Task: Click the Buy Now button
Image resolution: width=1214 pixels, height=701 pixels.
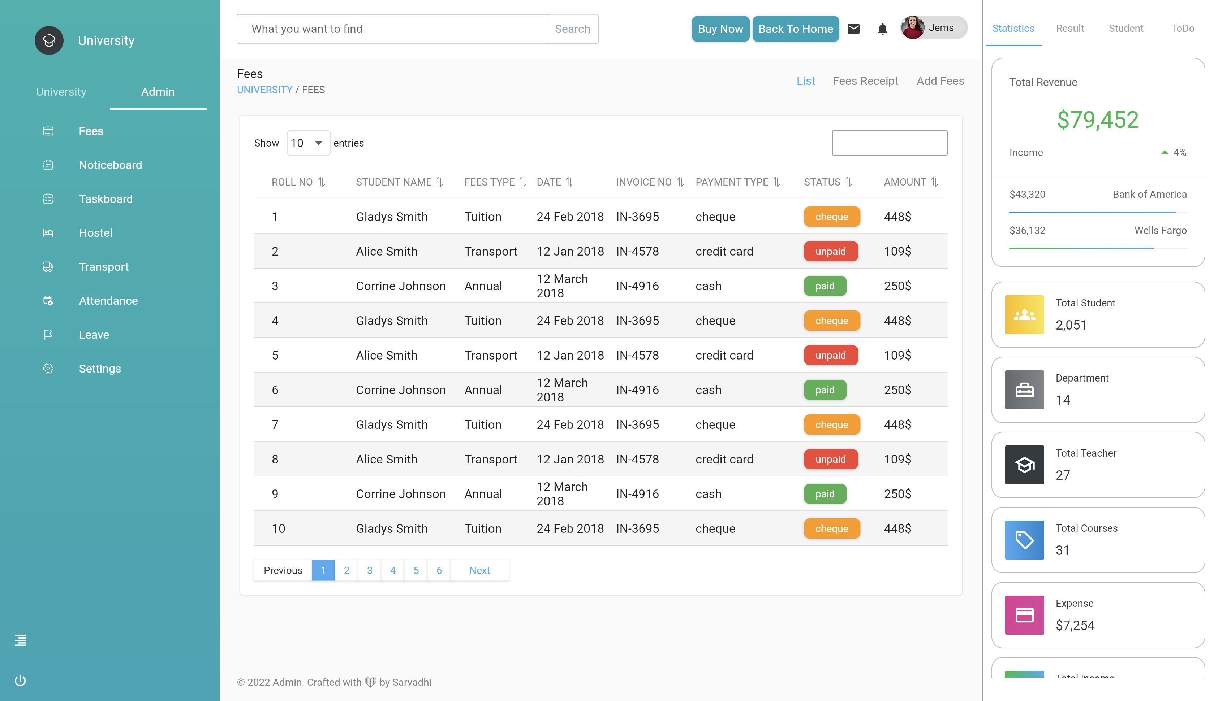Action: (720, 29)
